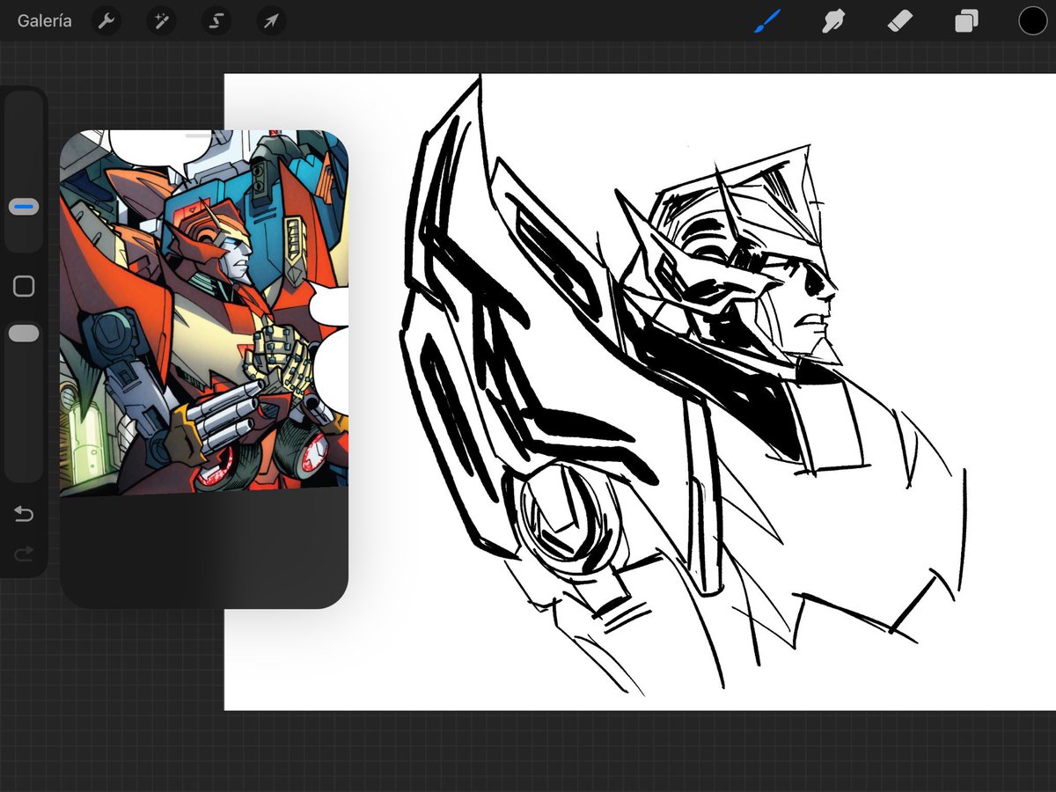Tap the reference image of the robot
The height and width of the screenshot is (792, 1056).
click(x=204, y=313)
